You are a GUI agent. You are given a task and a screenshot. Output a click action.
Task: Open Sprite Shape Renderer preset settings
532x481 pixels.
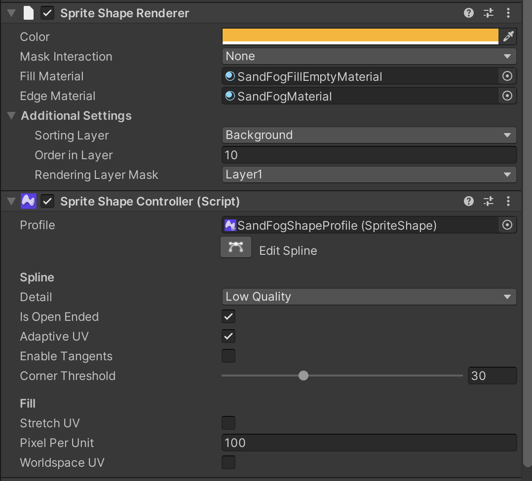click(489, 13)
